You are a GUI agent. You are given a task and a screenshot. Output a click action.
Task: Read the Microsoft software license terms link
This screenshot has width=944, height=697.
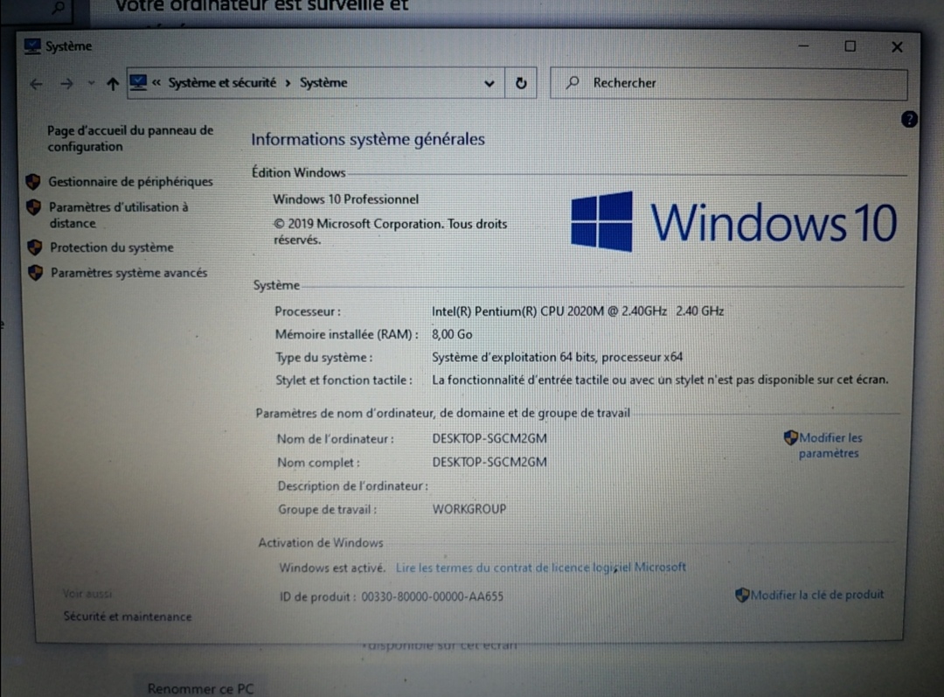[541, 567]
